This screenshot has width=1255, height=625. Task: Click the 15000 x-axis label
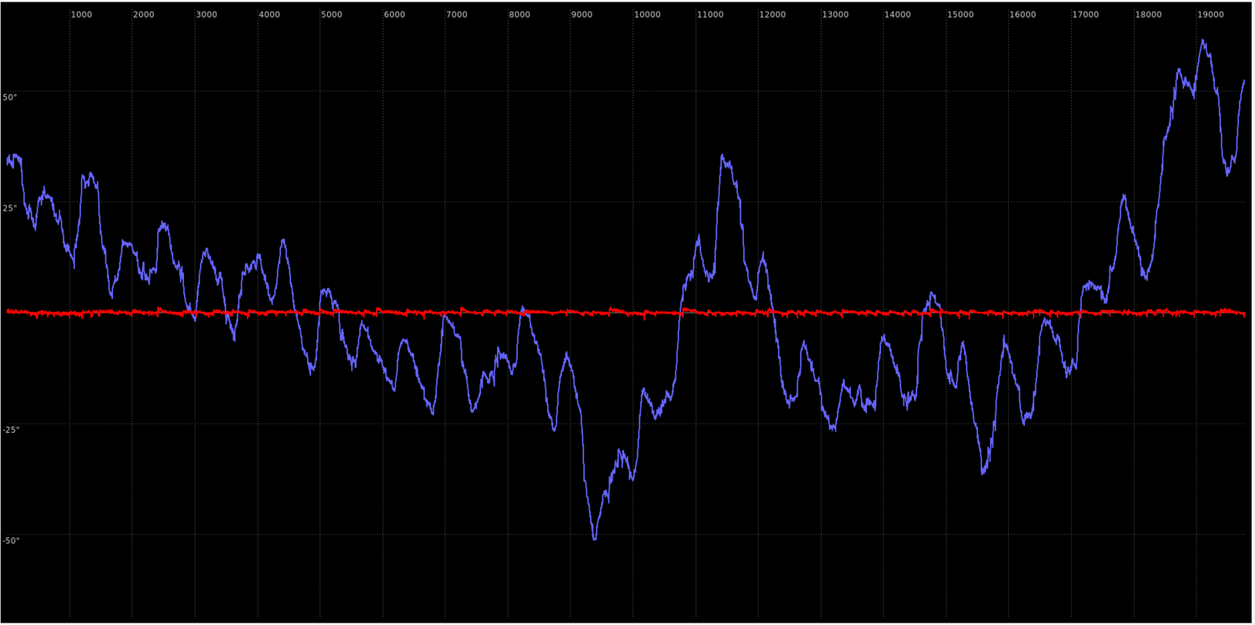coord(960,15)
